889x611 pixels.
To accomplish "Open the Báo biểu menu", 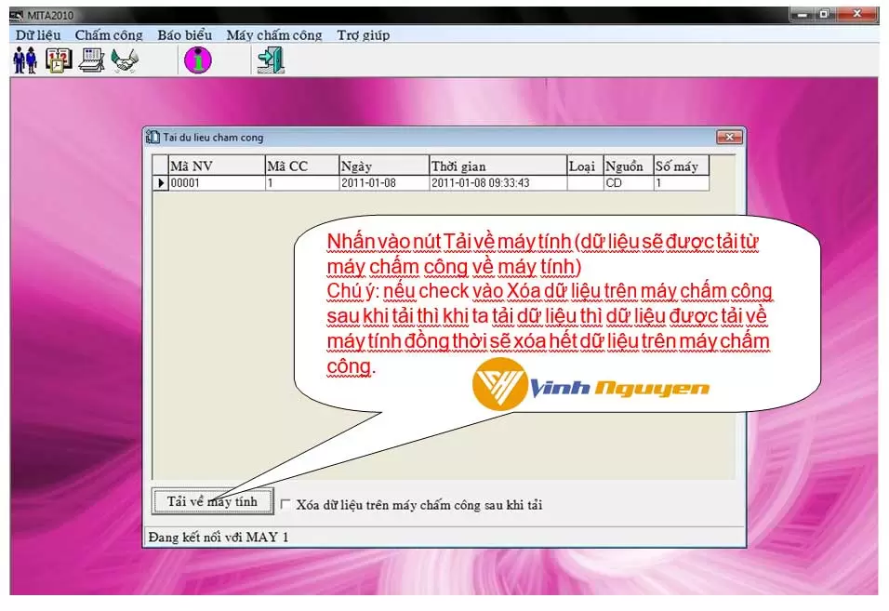I will click(185, 35).
